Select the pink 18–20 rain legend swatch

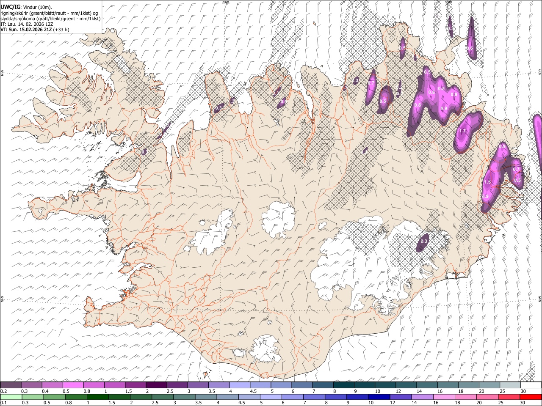coord(465,397)
